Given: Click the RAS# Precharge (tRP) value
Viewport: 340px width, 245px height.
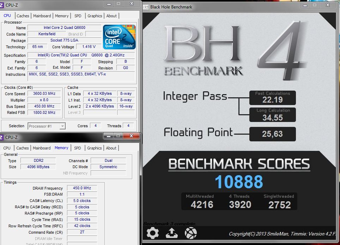Looking at the screenshot, I should coord(82,213).
